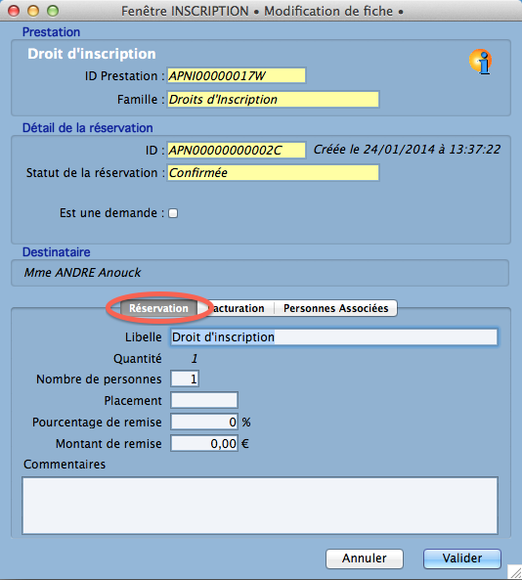Close the window with red button

click(x=14, y=11)
